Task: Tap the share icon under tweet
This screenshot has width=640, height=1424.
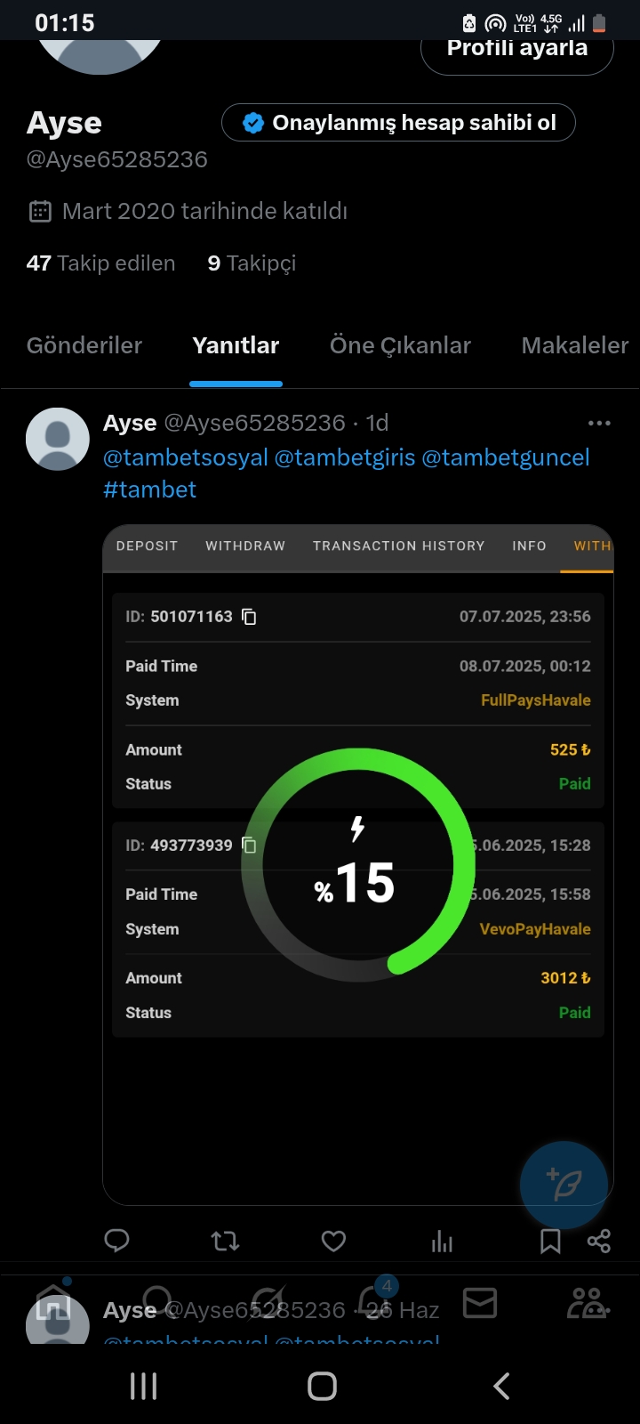Action: tap(599, 1241)
